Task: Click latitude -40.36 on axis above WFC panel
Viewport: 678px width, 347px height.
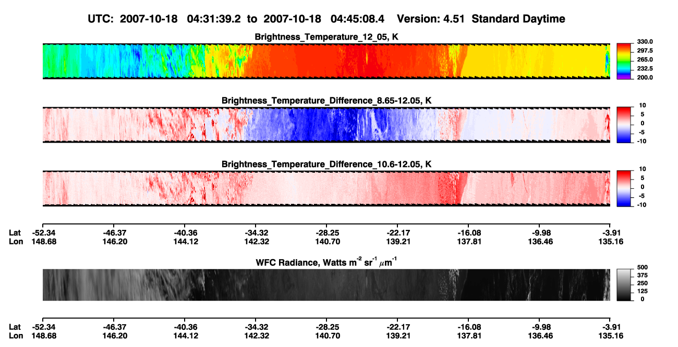Action: point(185,233)
